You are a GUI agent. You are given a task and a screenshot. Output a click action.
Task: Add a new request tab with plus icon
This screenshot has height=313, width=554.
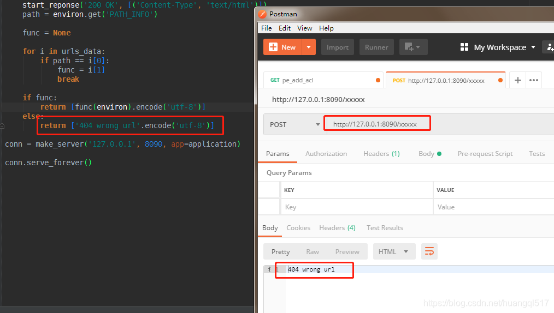tap(517, 80)
